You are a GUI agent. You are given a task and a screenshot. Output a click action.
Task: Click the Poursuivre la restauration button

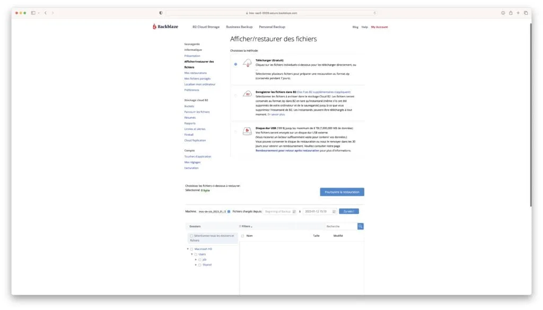point(342,192)
